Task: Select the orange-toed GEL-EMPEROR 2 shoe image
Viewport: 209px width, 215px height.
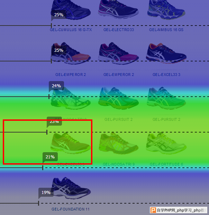Action: click(71, 53)
